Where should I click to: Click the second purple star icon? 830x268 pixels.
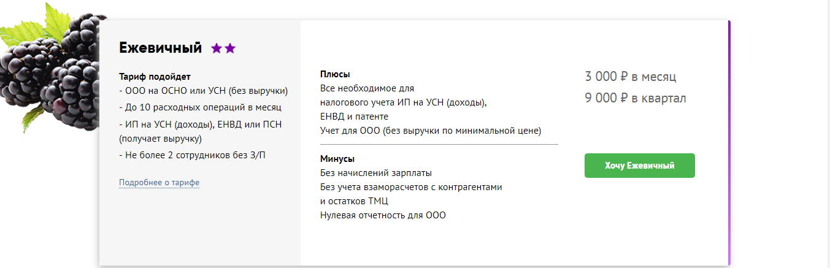[230, 48]
